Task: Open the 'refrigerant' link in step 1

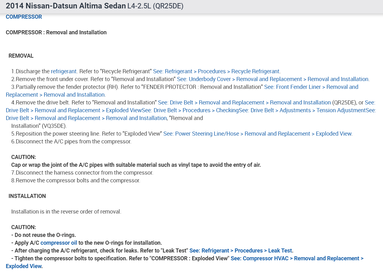Action: [64, 71]
